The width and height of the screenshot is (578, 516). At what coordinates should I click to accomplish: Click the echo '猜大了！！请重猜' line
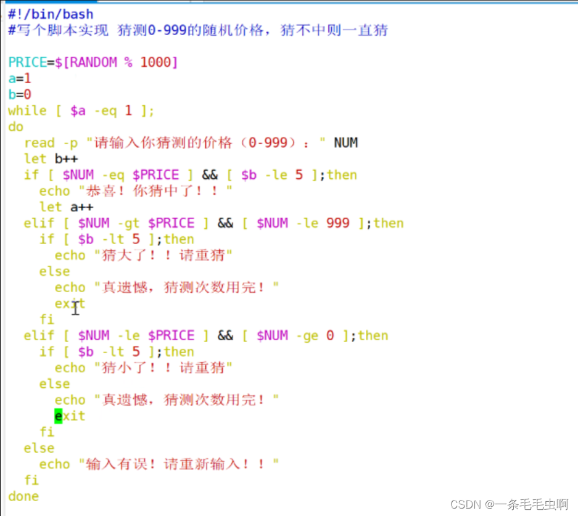pos(143,255)
